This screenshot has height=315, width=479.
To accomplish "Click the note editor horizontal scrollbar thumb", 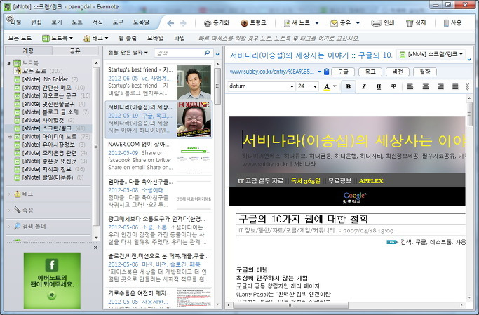I will click(290, 305).
